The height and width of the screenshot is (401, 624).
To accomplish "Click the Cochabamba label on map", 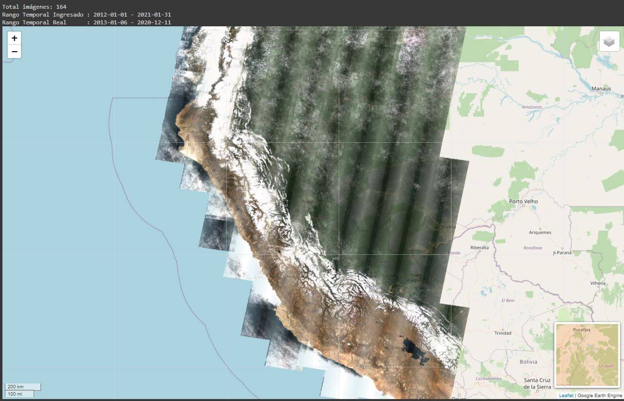I will coord(488,379).
